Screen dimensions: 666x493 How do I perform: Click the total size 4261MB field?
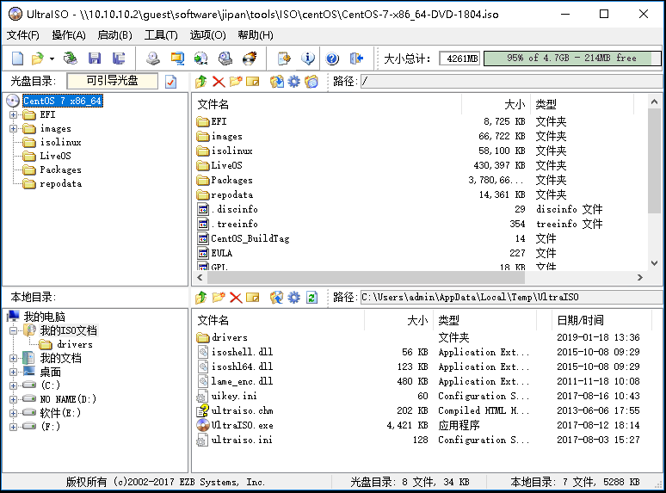click(x=459, y=59)
